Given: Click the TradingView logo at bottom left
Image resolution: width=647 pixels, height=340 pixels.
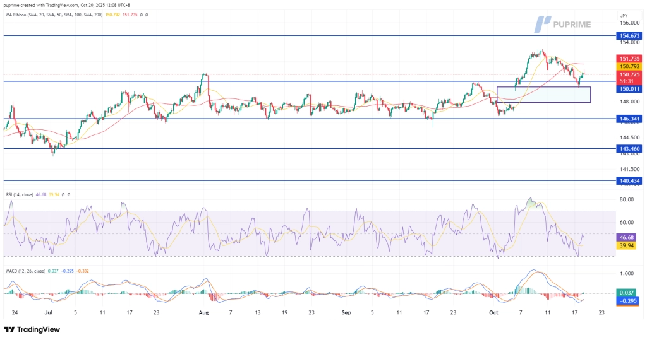Looking at the screenshot, I should coord(34,329).
